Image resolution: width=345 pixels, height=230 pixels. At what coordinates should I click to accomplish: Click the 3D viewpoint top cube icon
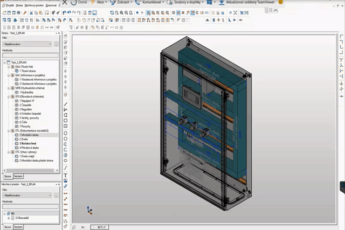pos(66,36)
